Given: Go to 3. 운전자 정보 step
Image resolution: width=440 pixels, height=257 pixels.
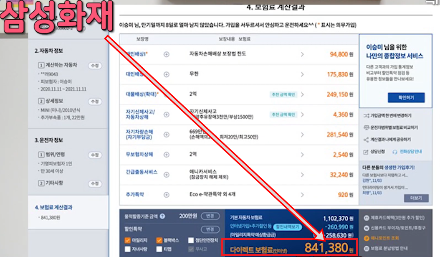Looking at the screenshot, I should (49, 140).
